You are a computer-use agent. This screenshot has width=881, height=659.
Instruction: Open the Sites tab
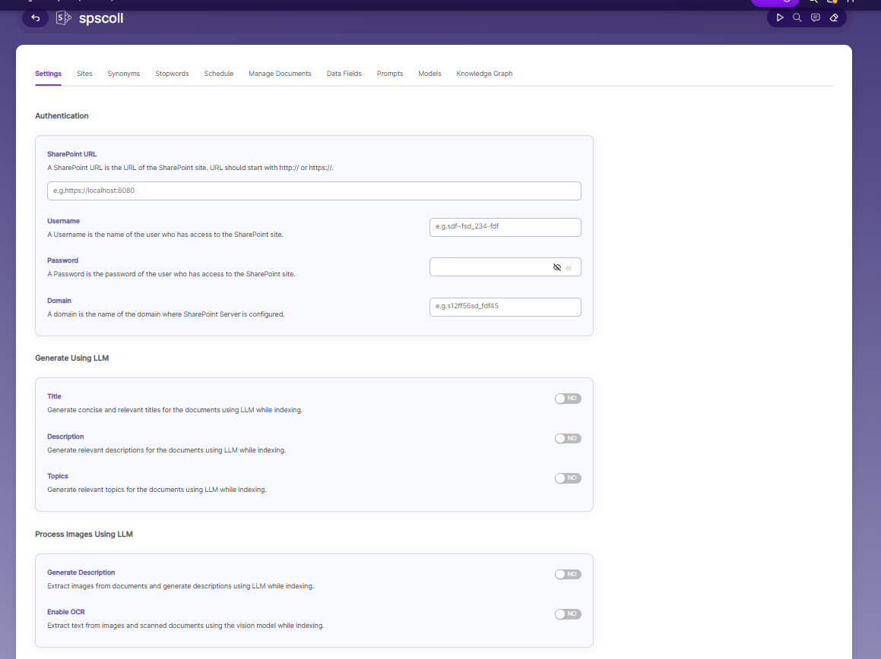(x=84, y=74)
